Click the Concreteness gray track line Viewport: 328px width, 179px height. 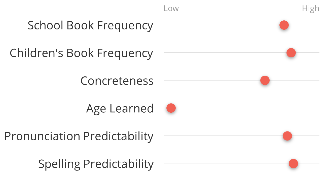pos(242,80)
